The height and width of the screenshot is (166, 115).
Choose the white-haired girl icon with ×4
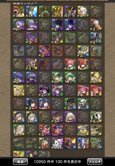[83, 11]
